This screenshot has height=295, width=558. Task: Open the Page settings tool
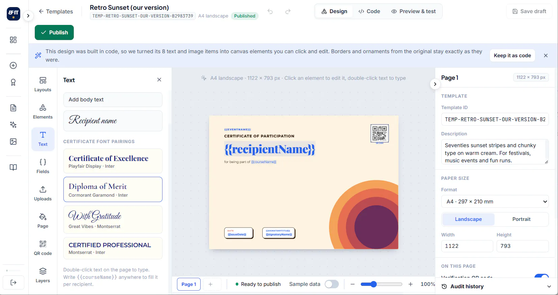(43, 221)
